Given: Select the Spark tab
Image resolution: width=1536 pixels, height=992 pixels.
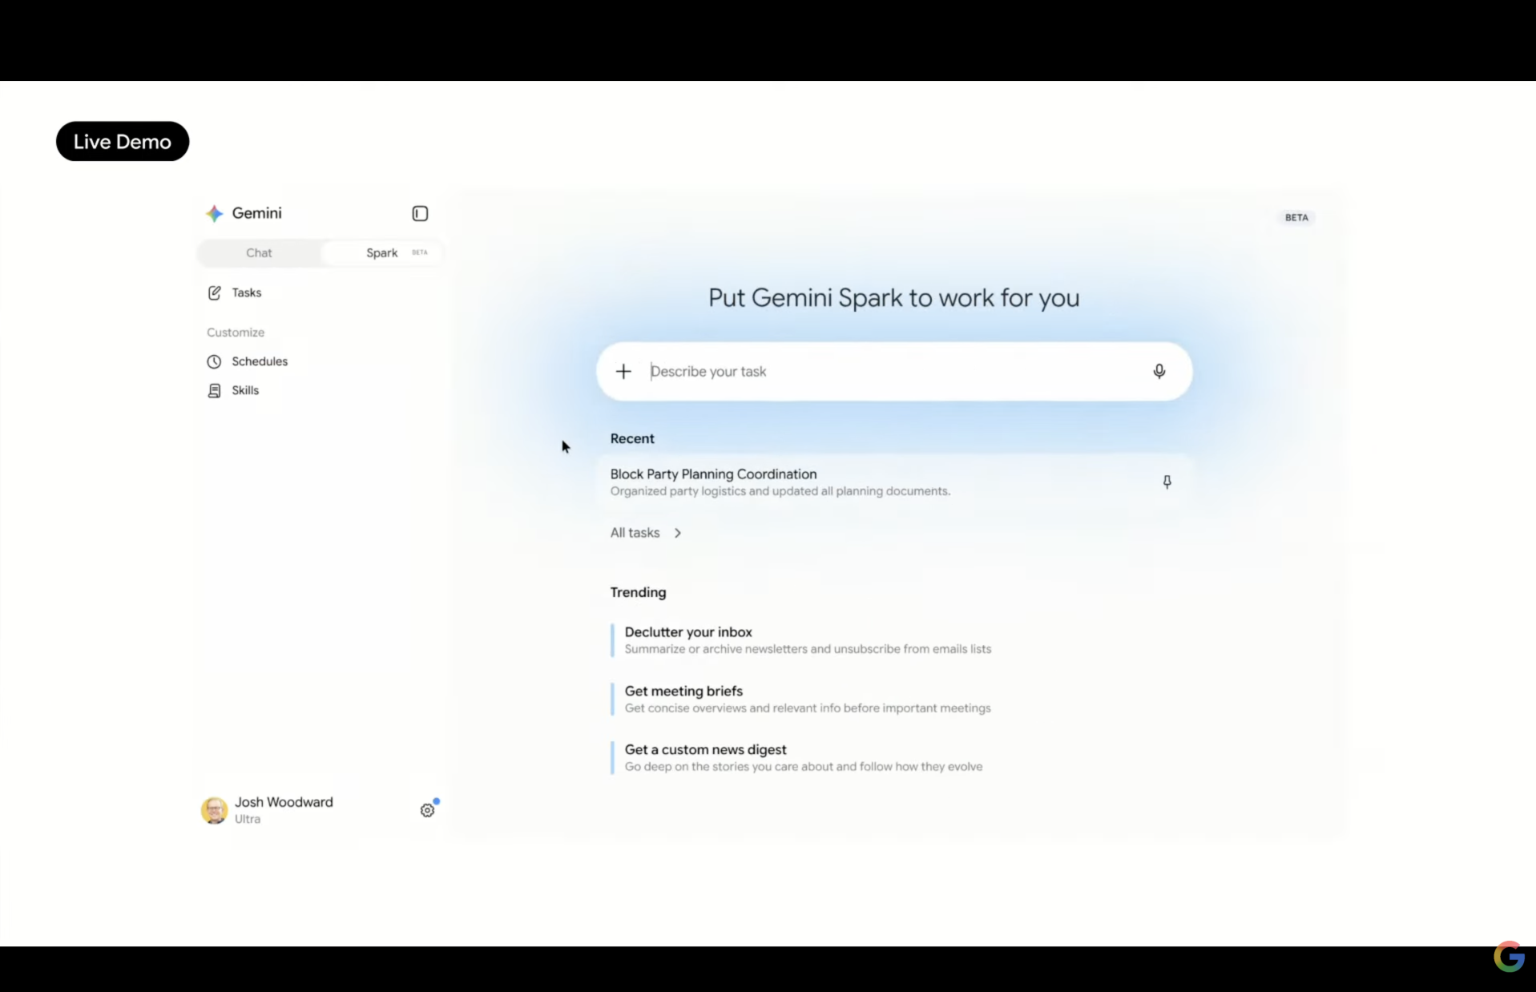Looking at the screenshot, I should [x=382, y=252].
